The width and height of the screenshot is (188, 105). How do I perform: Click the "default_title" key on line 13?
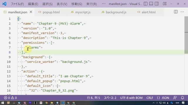tap(40, 76)
